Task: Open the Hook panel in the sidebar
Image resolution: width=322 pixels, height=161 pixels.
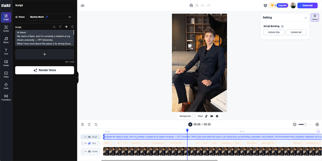Action: tap(6, 86)
